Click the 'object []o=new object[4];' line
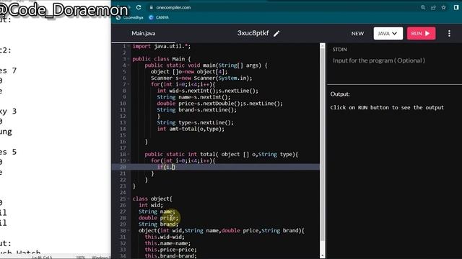Screen dimensions: 462x259 189,72
